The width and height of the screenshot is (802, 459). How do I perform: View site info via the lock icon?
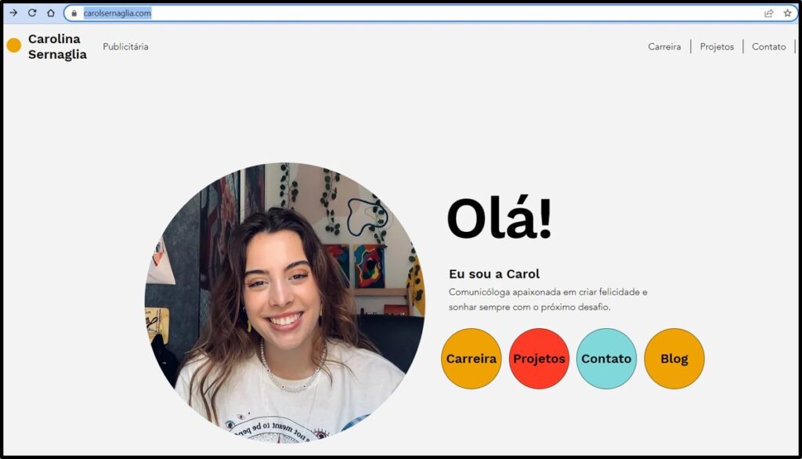[74, 13]
